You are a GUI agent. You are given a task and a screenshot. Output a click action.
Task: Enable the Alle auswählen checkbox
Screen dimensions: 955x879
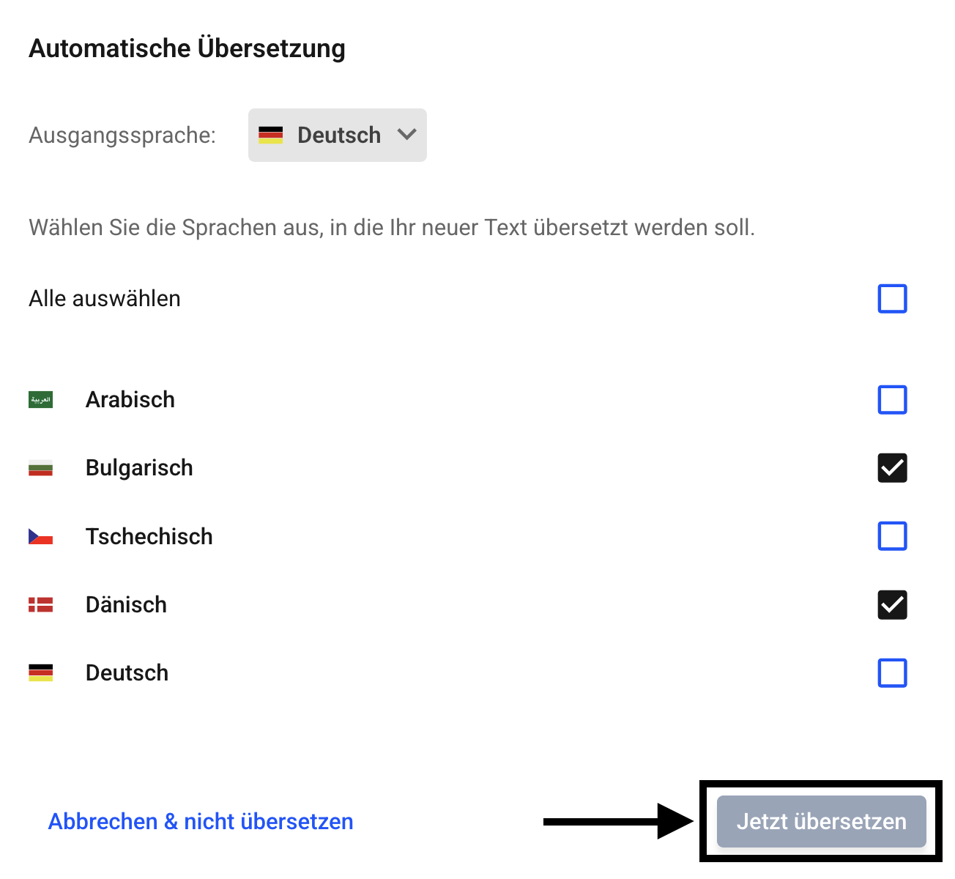(x=892, y=299)
